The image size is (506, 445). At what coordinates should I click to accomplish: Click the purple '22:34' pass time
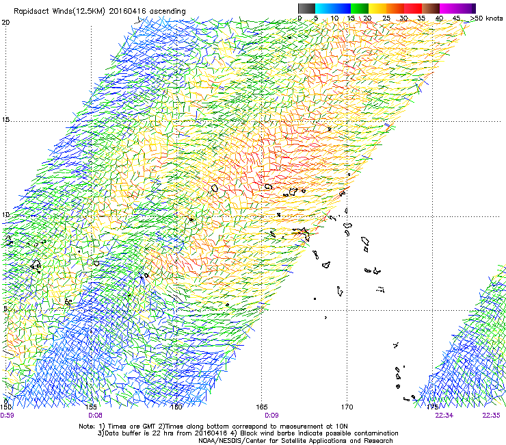pyautogui.click(x=444, y=416)
